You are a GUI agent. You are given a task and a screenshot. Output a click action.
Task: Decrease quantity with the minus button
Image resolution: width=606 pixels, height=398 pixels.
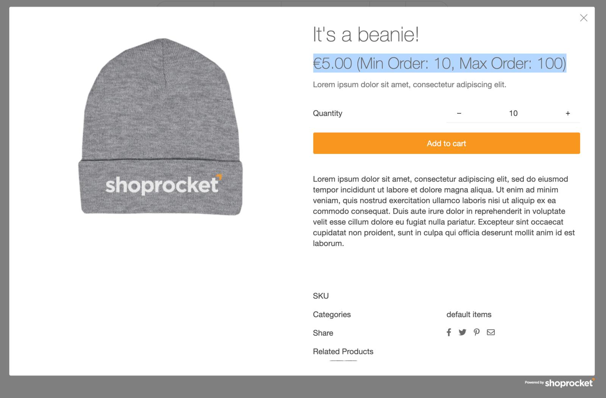coord(459,113)
